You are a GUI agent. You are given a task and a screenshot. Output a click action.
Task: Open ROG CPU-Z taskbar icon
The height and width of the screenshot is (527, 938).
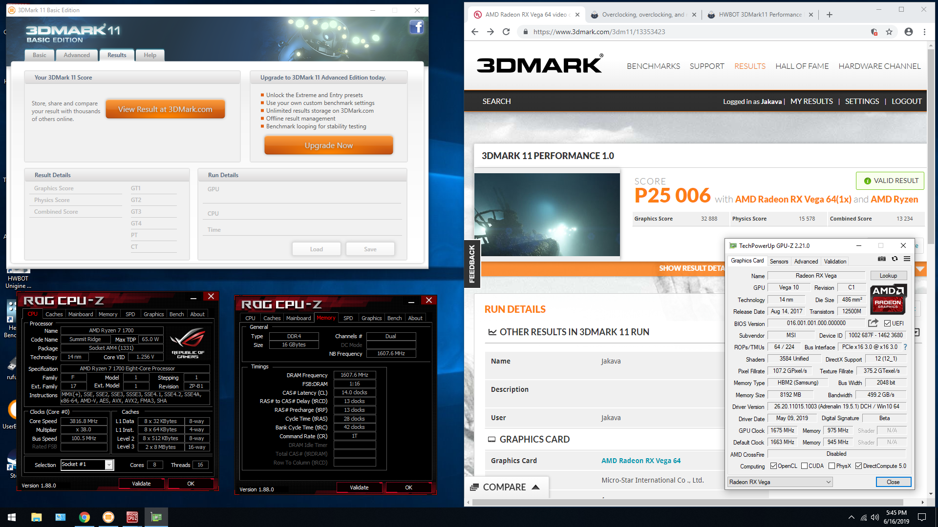132,517
